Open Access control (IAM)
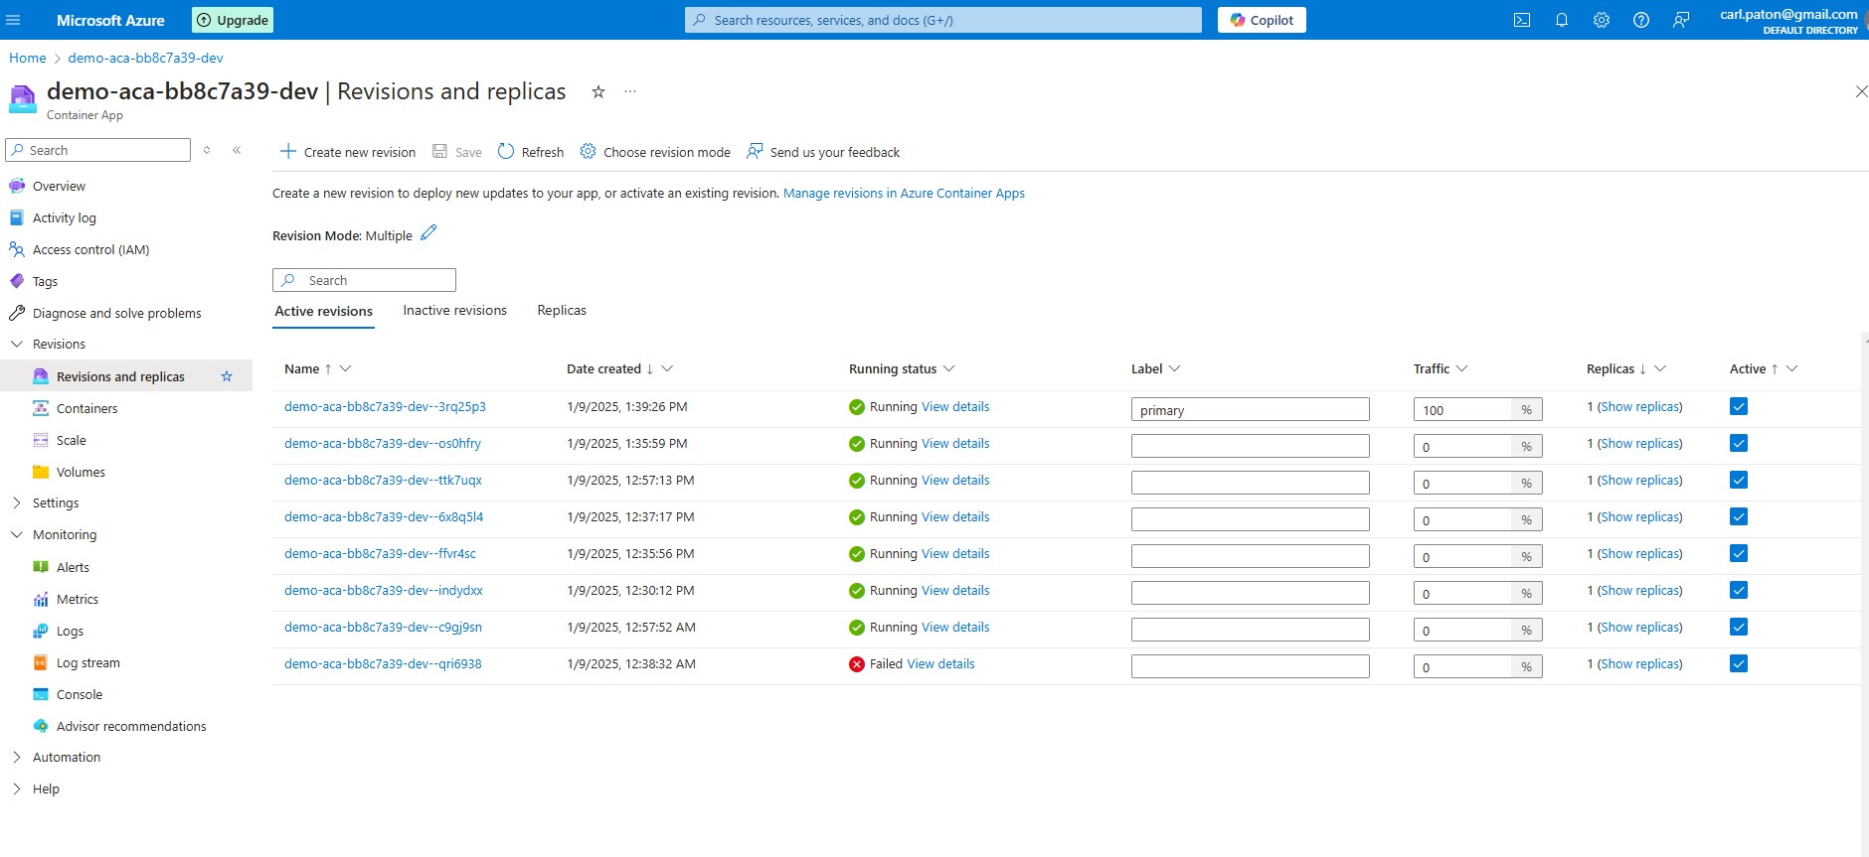Image resolution: width=1869 pixels, height=857 pixels. (90, 249)
